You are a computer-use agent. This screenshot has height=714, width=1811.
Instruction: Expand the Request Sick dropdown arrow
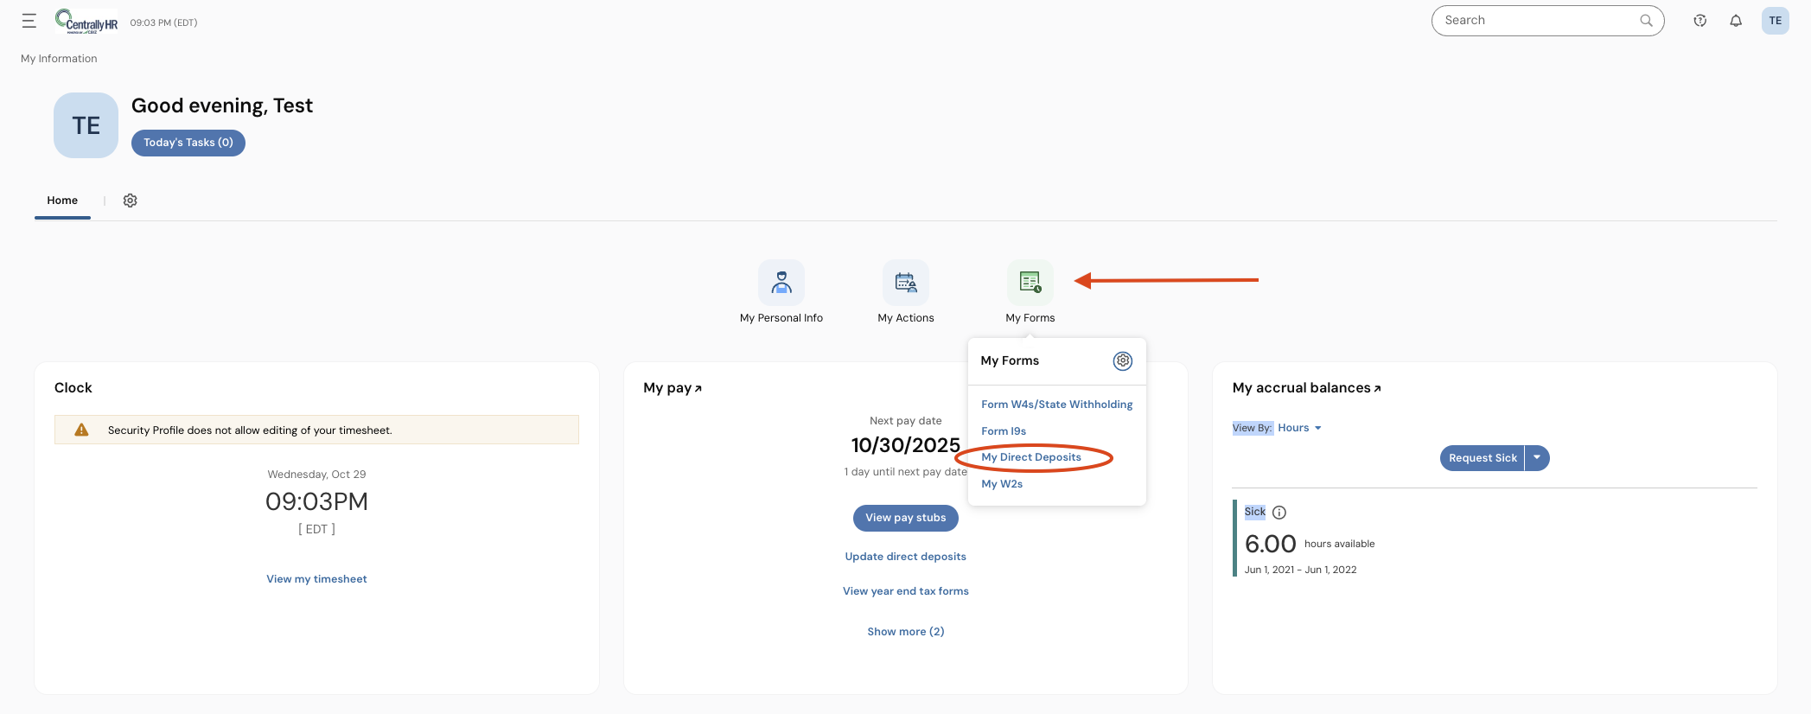[1537, 458]
